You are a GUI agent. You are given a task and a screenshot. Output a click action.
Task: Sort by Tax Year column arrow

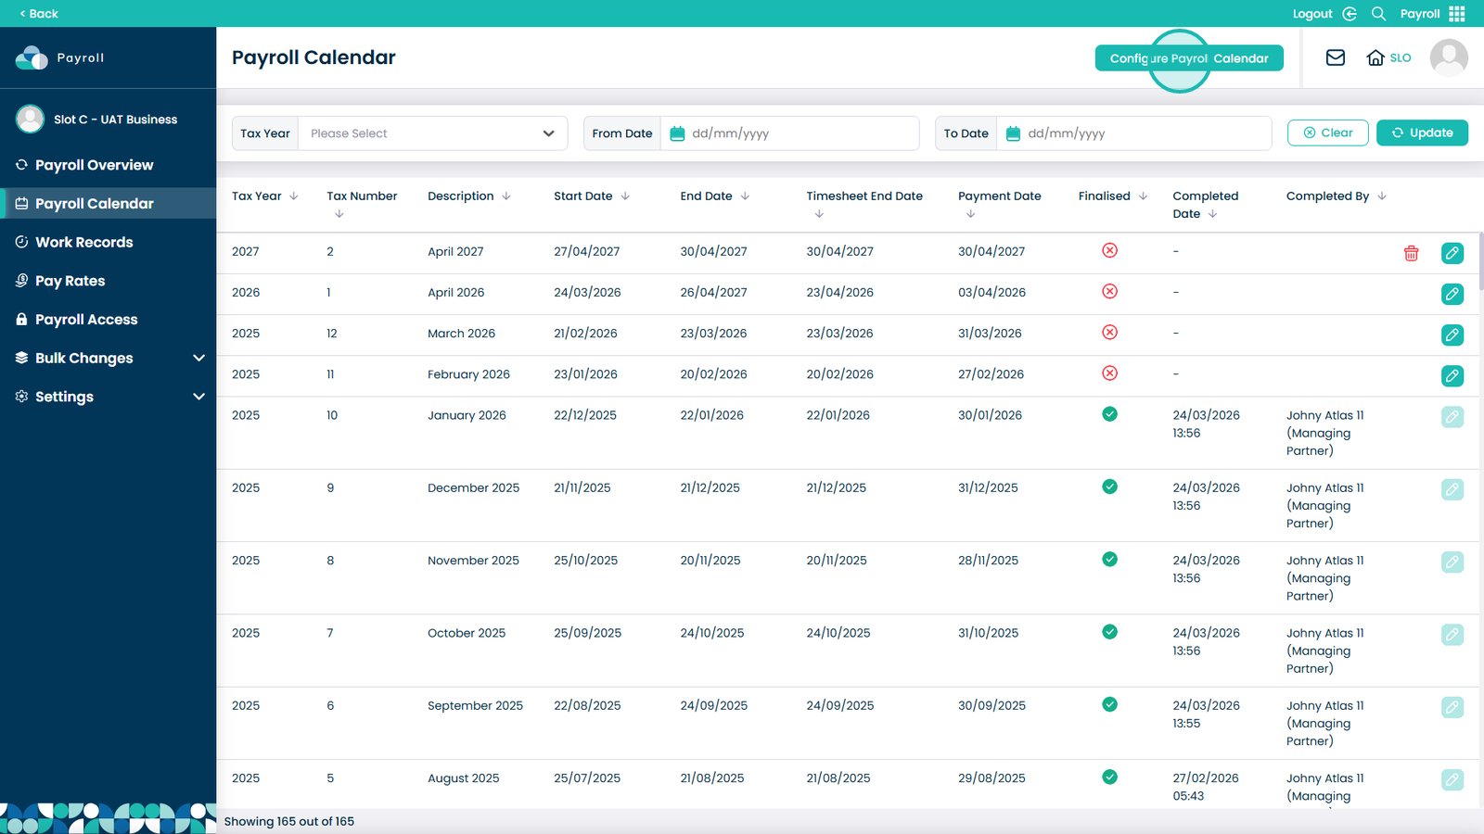point(294,196)
